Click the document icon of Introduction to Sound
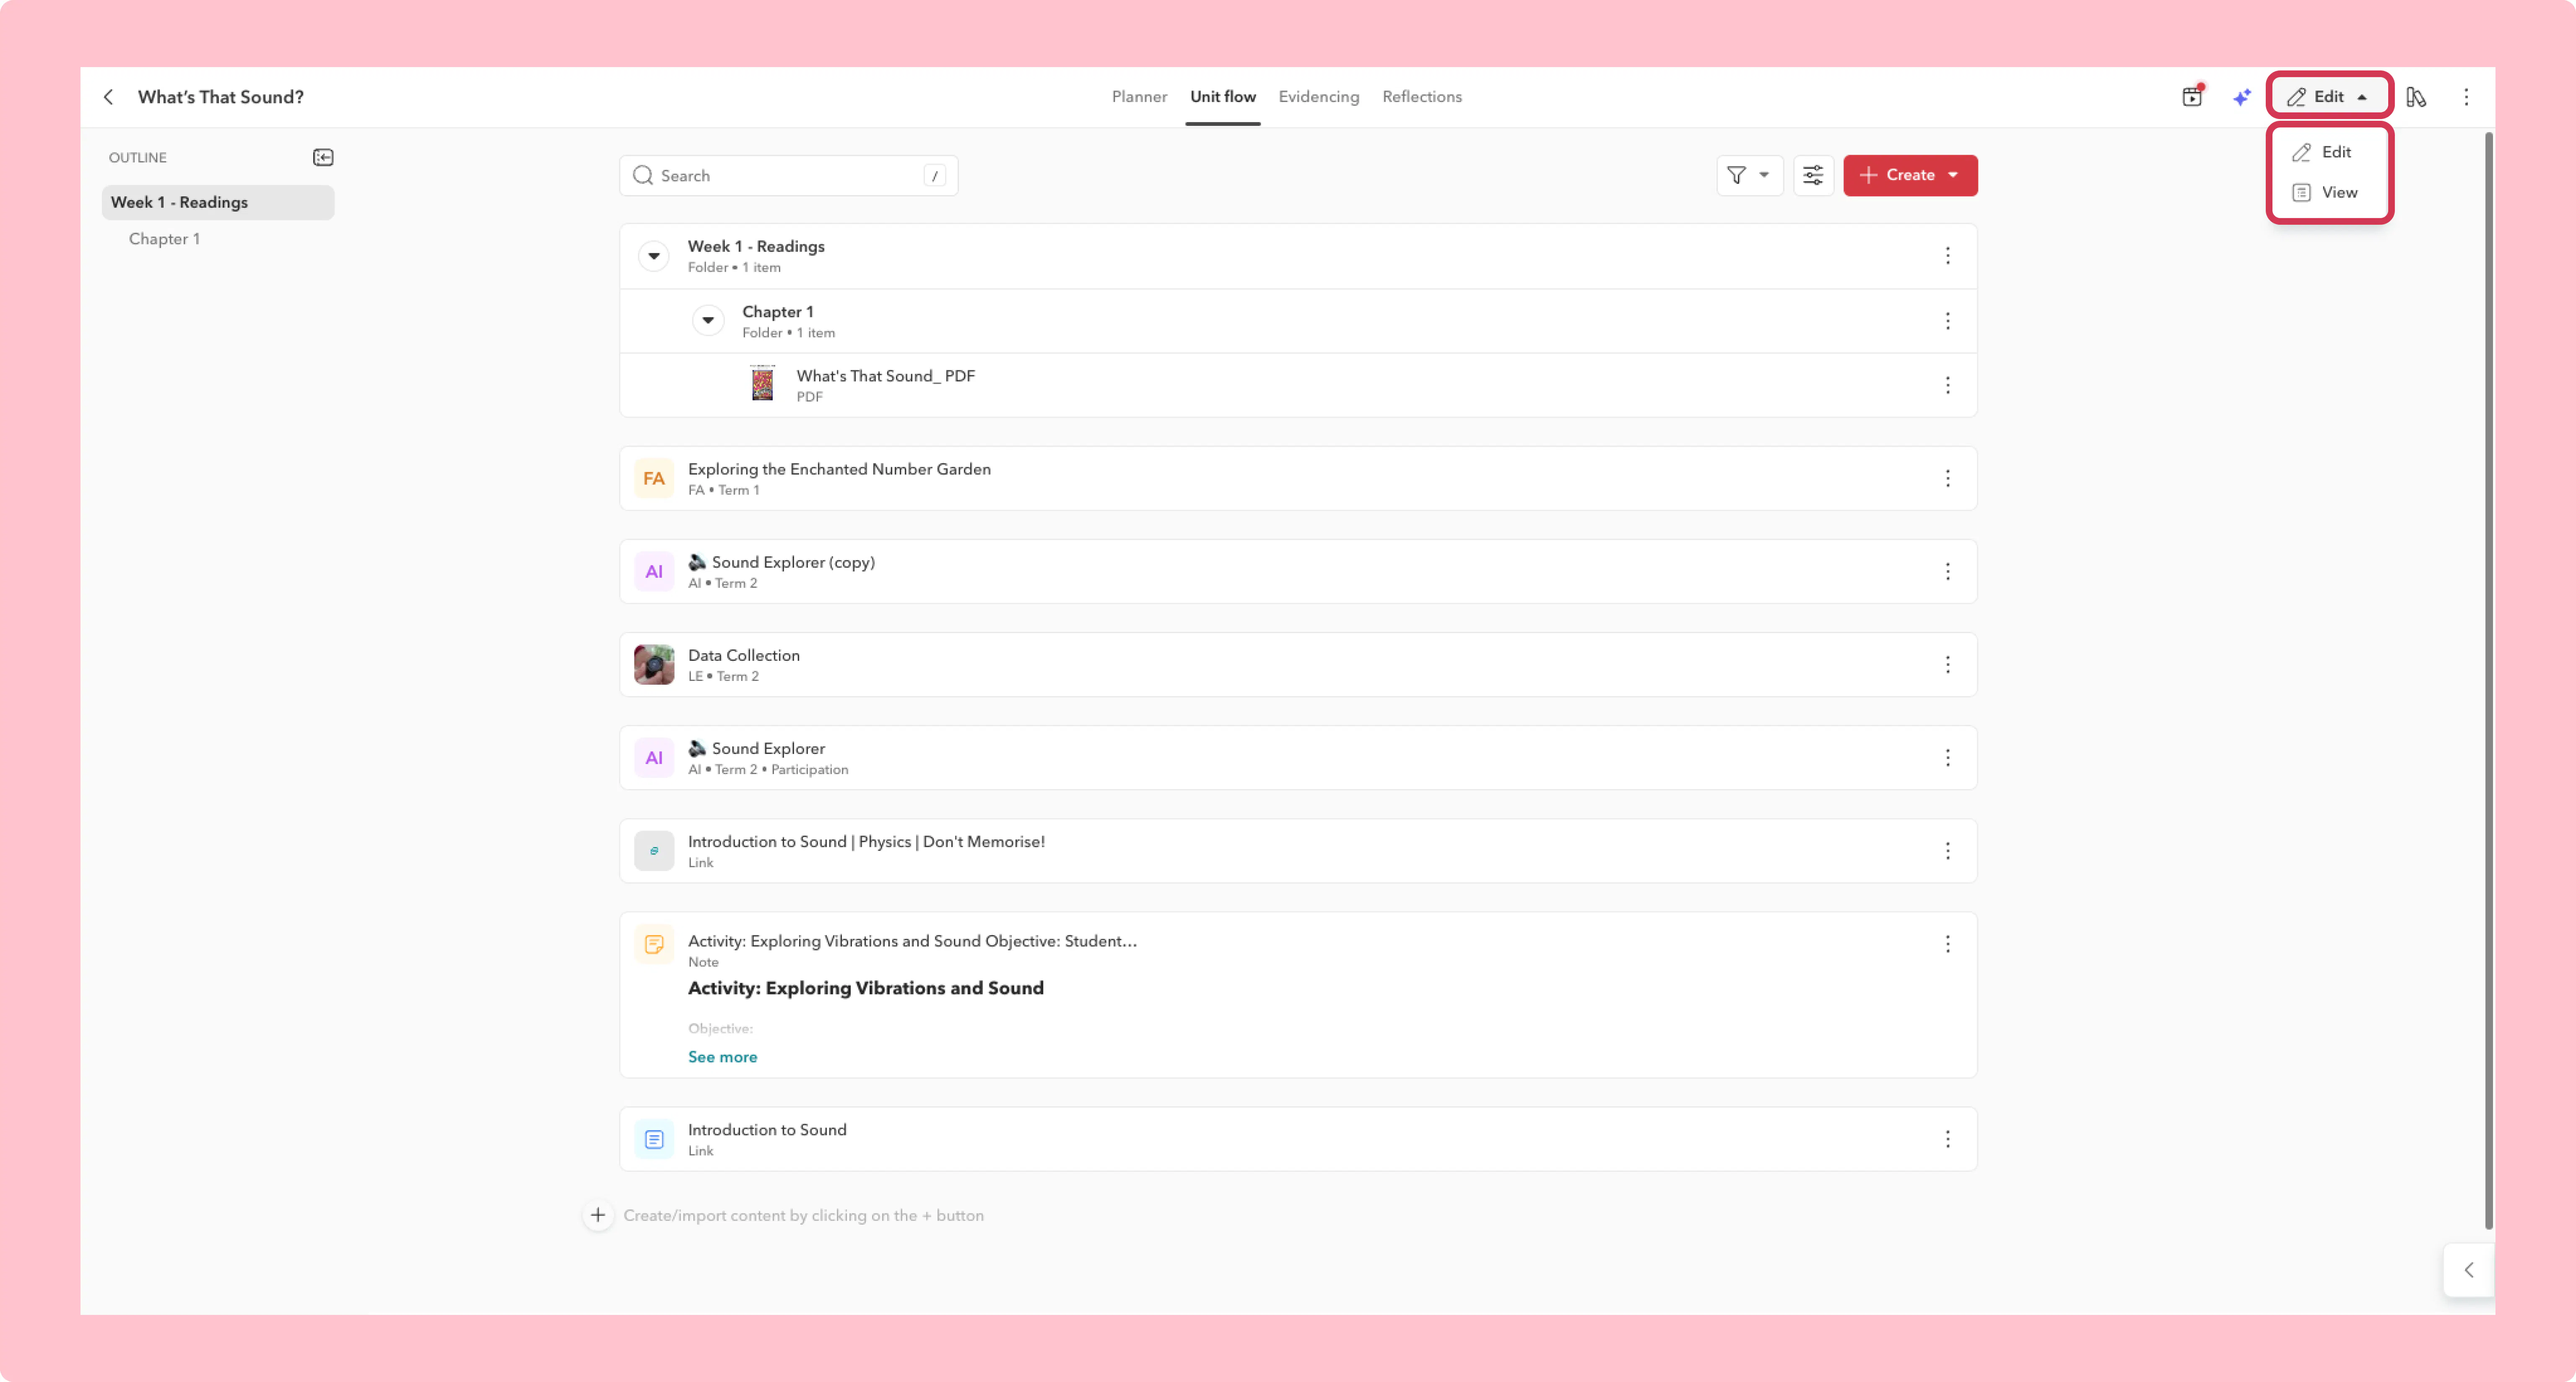The image size is (2576, 1382). click(654, 1139)
